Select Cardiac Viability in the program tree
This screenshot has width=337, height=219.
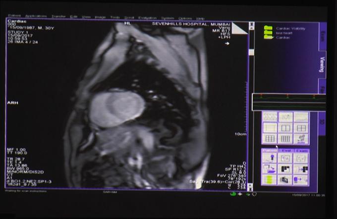(x=290, y=28)
